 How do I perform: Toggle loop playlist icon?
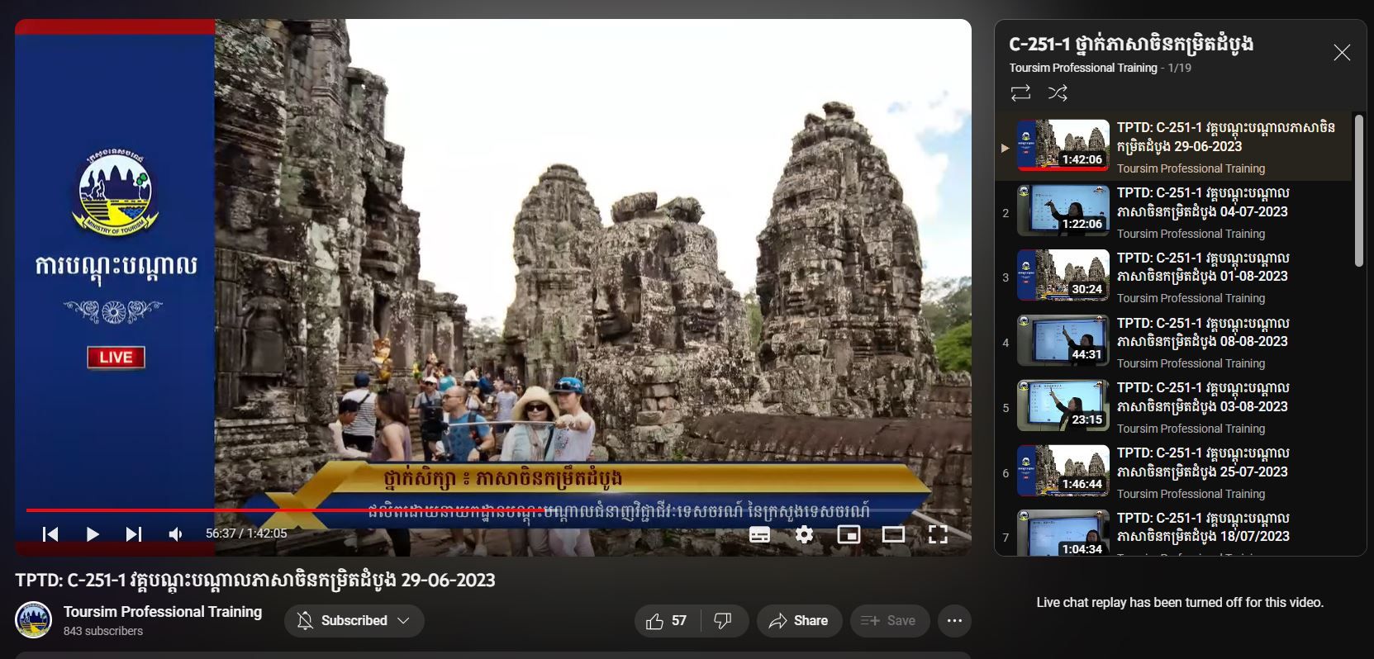[x=1020, y=92]
